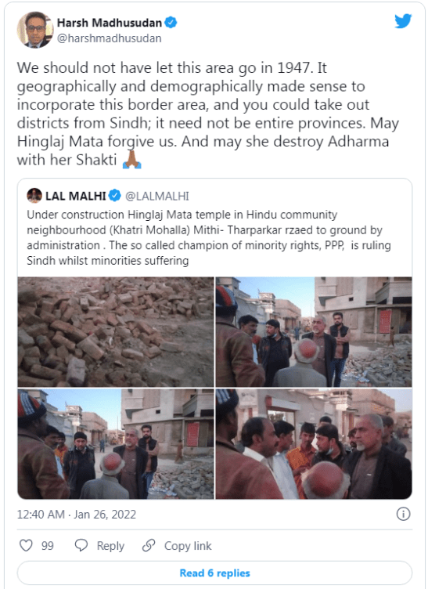The height and width of the screenshot is (589, 428).
Task: Click the Copy link text
Action: pyautogui.click(x=188, y=546)
